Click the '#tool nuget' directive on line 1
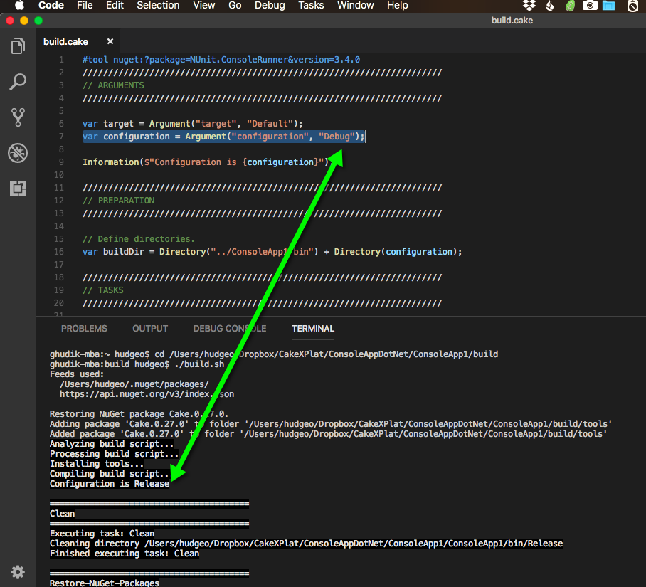This screenshot has width=646, height=587. [x=221, y=60]
